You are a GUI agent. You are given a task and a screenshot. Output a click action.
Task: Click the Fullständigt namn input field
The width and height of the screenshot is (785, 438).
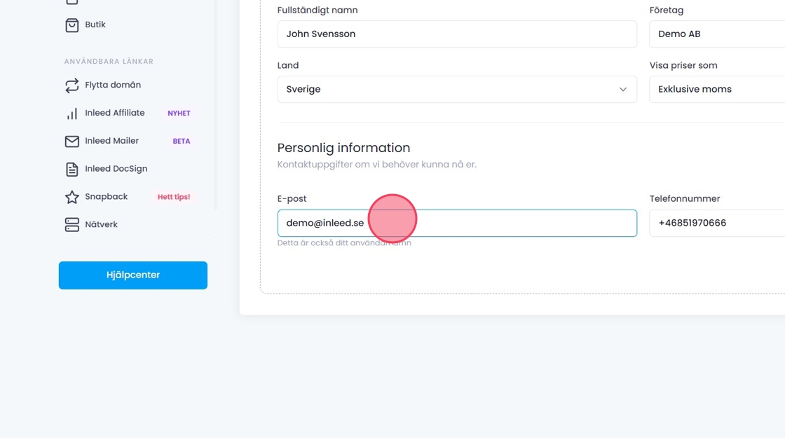[457, 34]
